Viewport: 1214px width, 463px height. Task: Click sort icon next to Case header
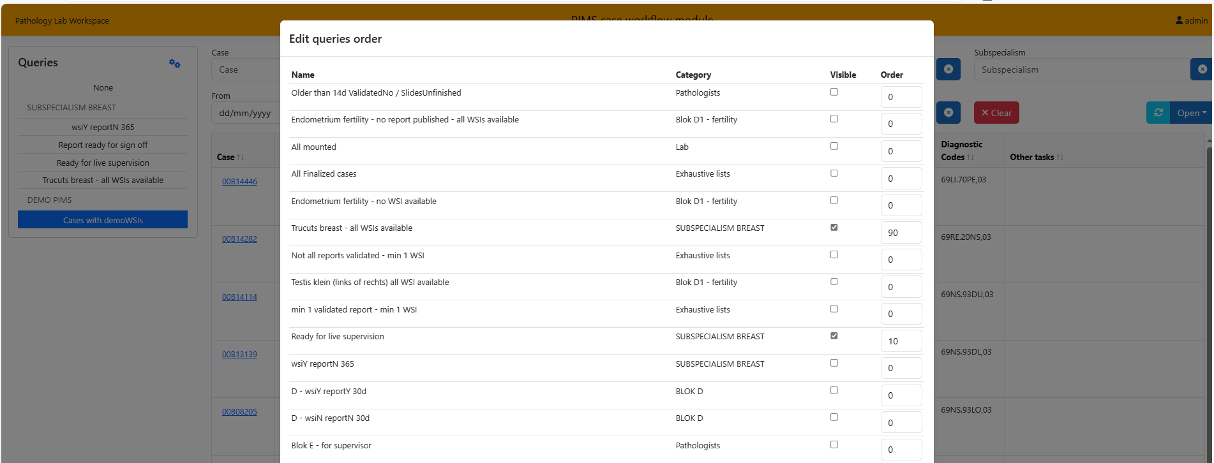[x=241, y=158]
